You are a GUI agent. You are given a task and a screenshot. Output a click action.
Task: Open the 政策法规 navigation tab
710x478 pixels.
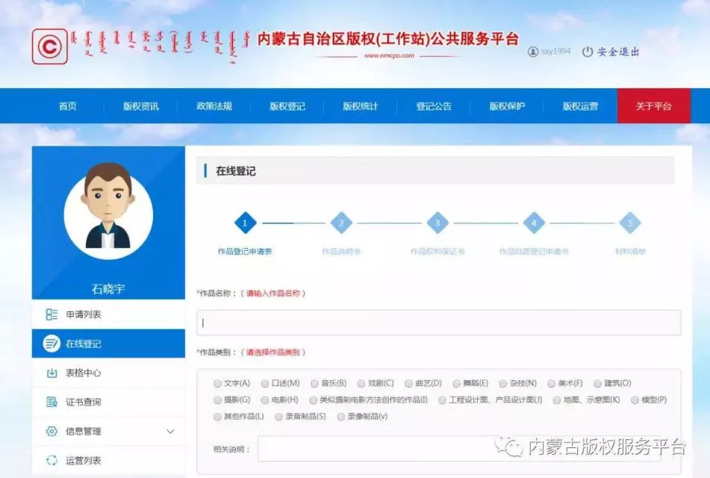[214, 106]
